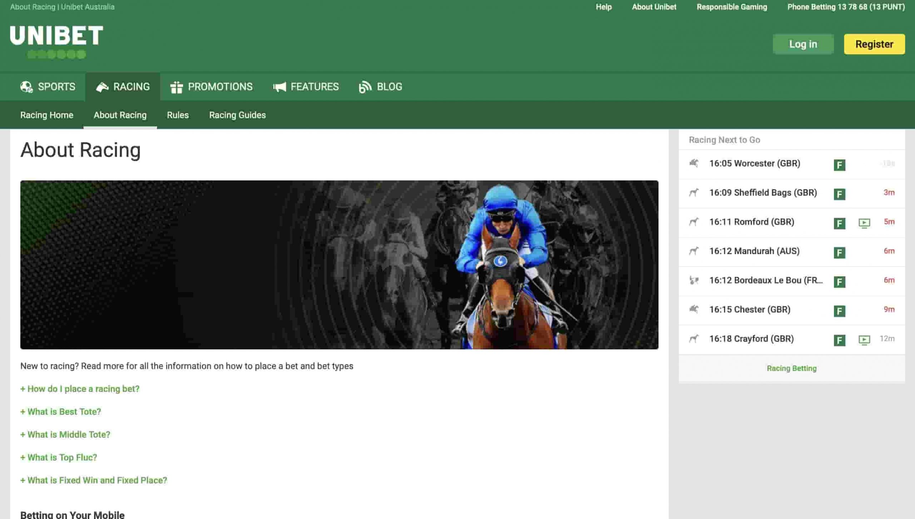The image size is (915, 519).
Task: Switch to the Racing Guides tab
Action: click(x=237, y=115)
